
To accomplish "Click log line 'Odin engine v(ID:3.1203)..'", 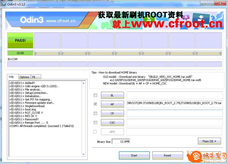I will coord(34,86).
